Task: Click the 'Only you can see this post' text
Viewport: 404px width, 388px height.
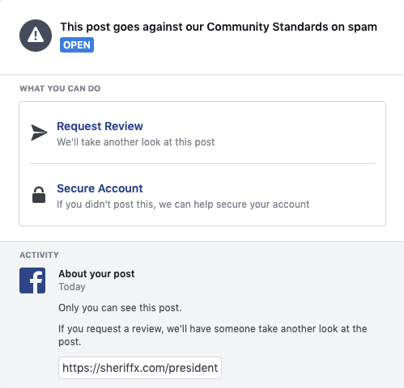Action: click(x=120, y=308)
